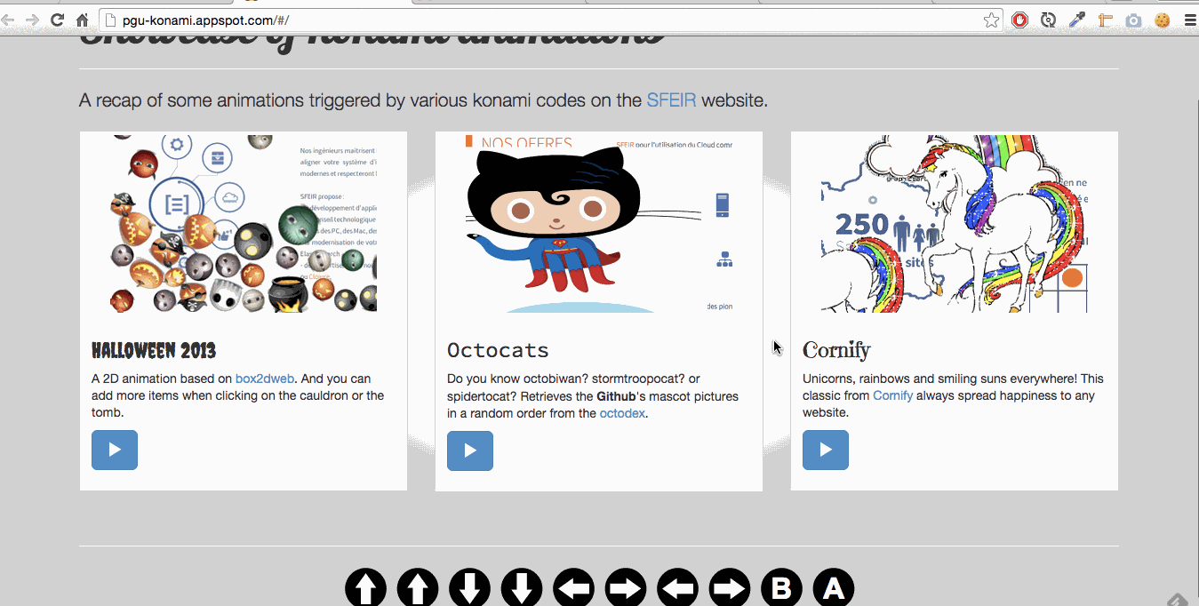Reload the page with the refresh icon
1199x606 pixels.
pyautogui.click(x=57, y=20)
